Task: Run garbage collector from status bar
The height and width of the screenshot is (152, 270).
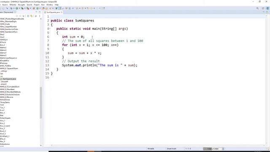Action: tap(223, 149)
